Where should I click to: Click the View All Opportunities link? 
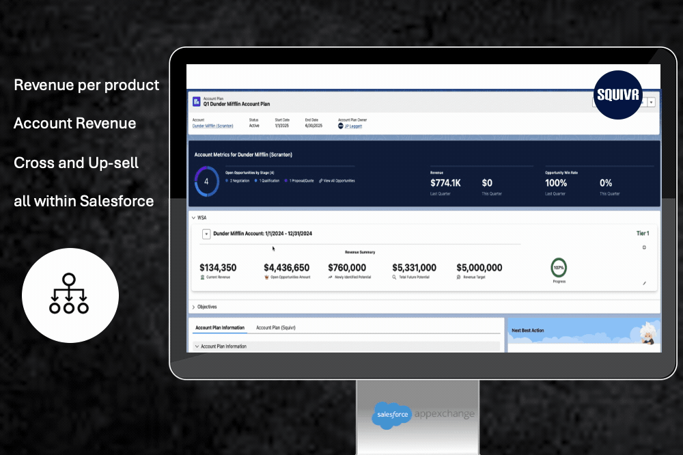point(337,180)
